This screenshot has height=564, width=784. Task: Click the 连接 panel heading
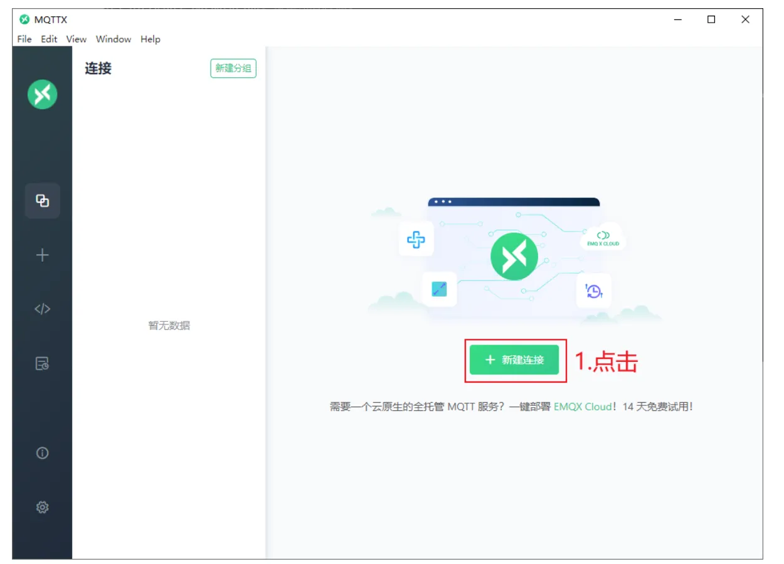click(98, 68)
